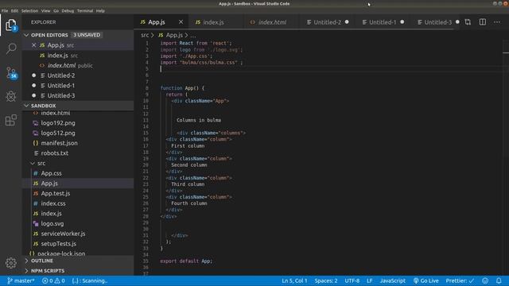Screen dimensions: 509x286
Task: Open robots.txt in the file tree
Action: coord(78,153)
